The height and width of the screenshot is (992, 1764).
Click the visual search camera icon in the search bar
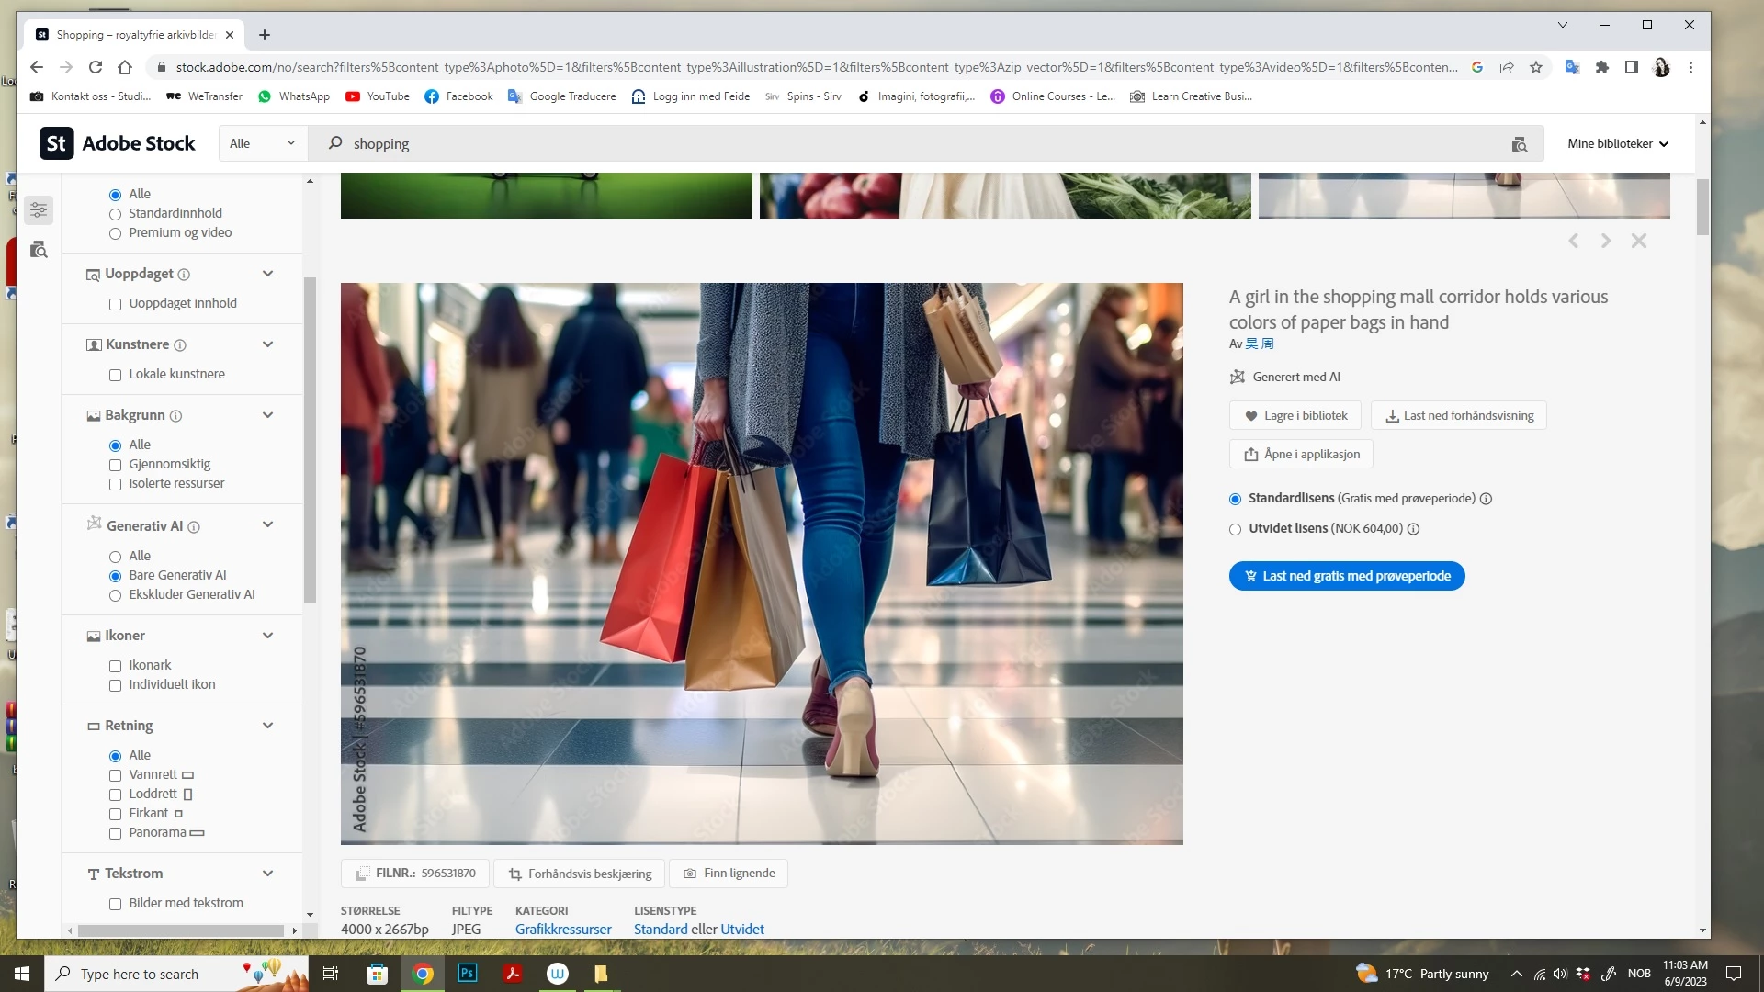coord(1519,144)
